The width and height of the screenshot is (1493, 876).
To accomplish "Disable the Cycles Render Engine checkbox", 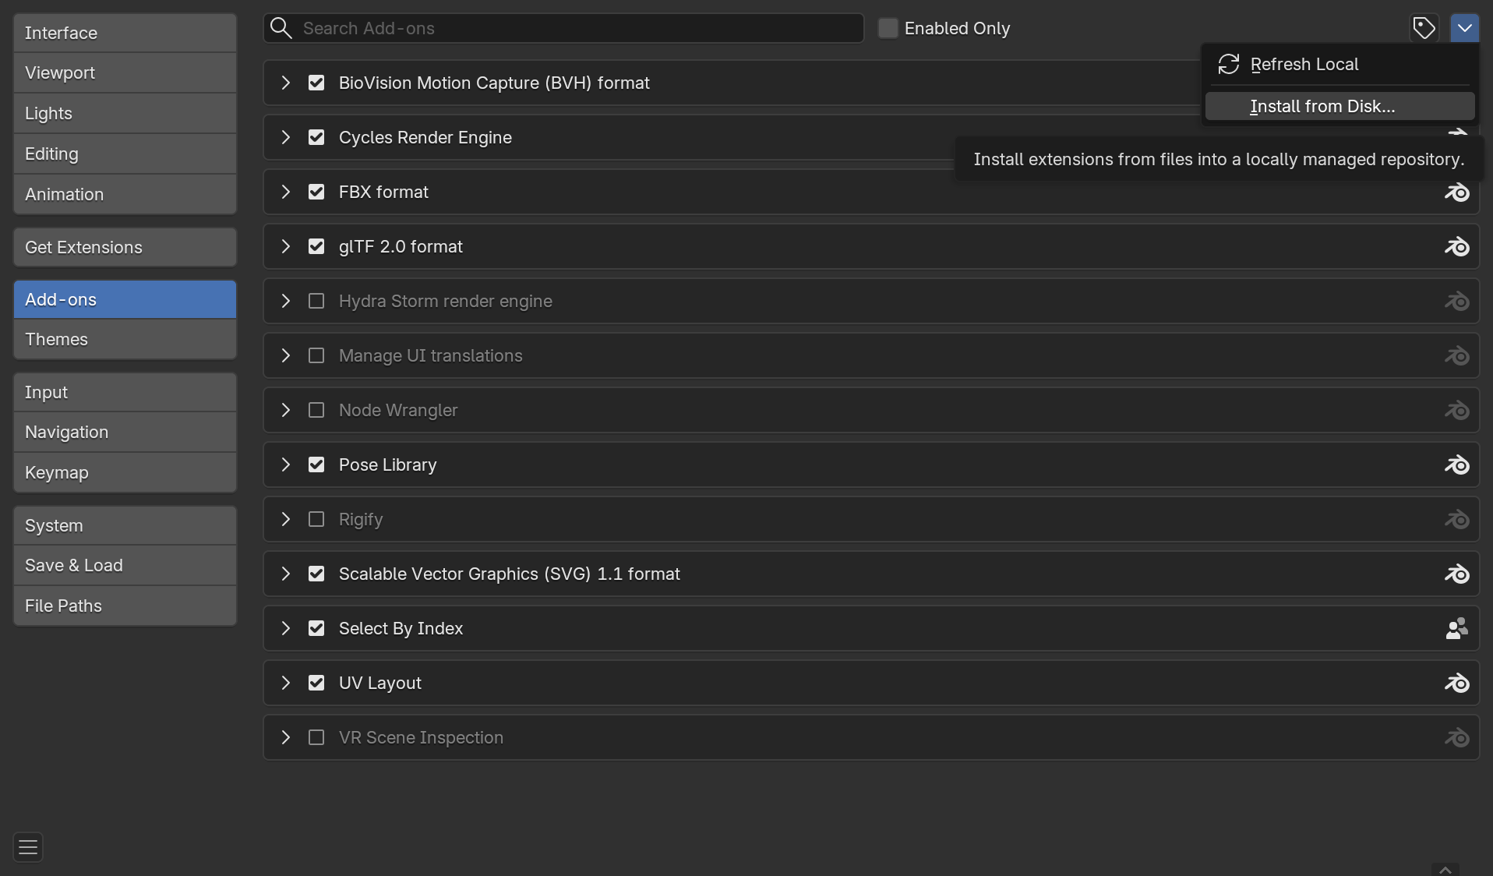I will pyautogui.click(x=316, y=137).
